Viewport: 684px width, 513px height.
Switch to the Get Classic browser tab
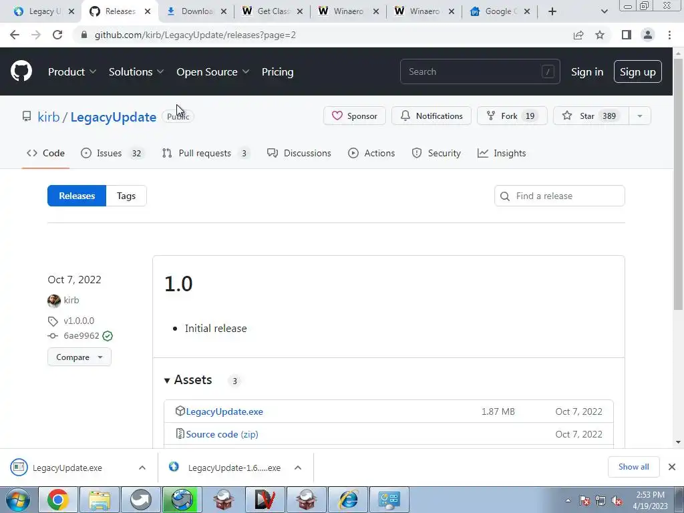(x=273, y=11)
